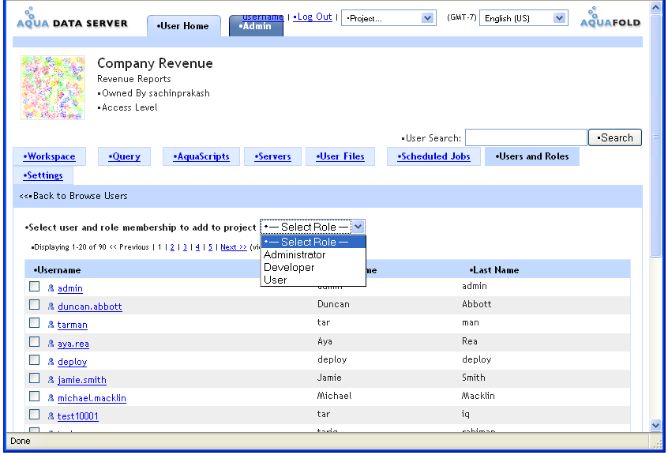Check the box for duncan.abbott

[34, 305]
